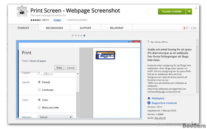Screen dimensions: 207x129
Task: Click the description panel vertical scrollbar
Action: [x=197, y=66]
